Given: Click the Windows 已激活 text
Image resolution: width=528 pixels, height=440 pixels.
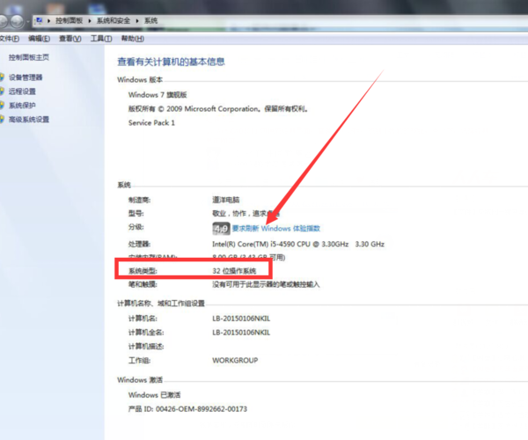Looking at the screenshot, I should [154, 395].
